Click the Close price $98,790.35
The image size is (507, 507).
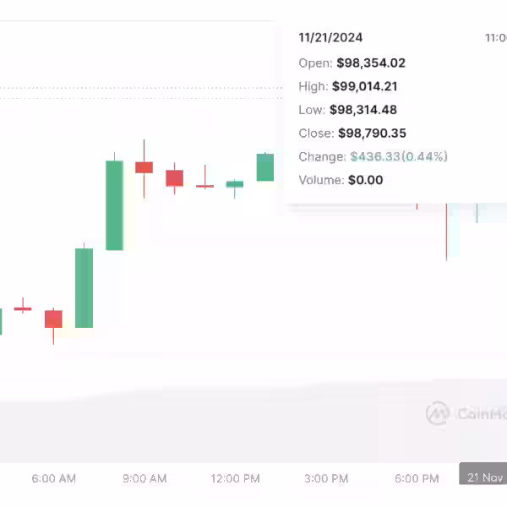tap(372, 134)
